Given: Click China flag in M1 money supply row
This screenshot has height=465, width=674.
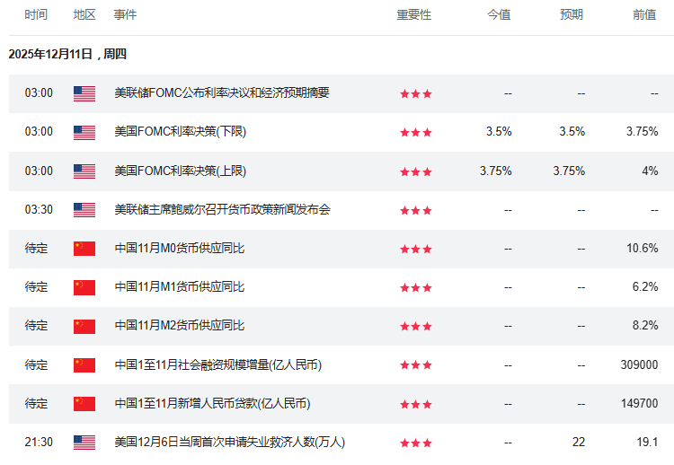Looking at the screenshot, I should pyautogui.click(x=84, y=287).
